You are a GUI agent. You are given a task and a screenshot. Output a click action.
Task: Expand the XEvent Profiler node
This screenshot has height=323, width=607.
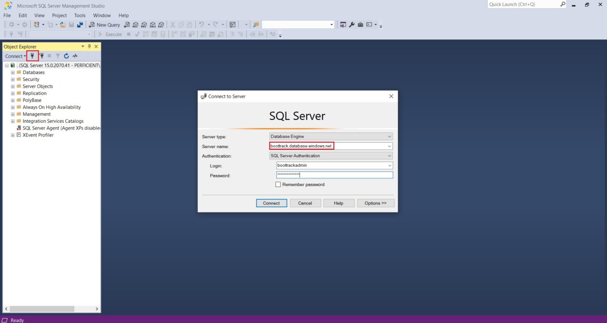(13, 135)
